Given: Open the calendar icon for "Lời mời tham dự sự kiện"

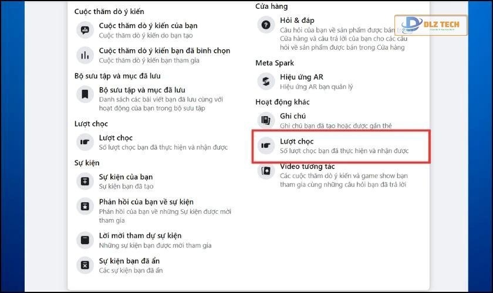Looking at the screenshot, I should coord(85,240).
